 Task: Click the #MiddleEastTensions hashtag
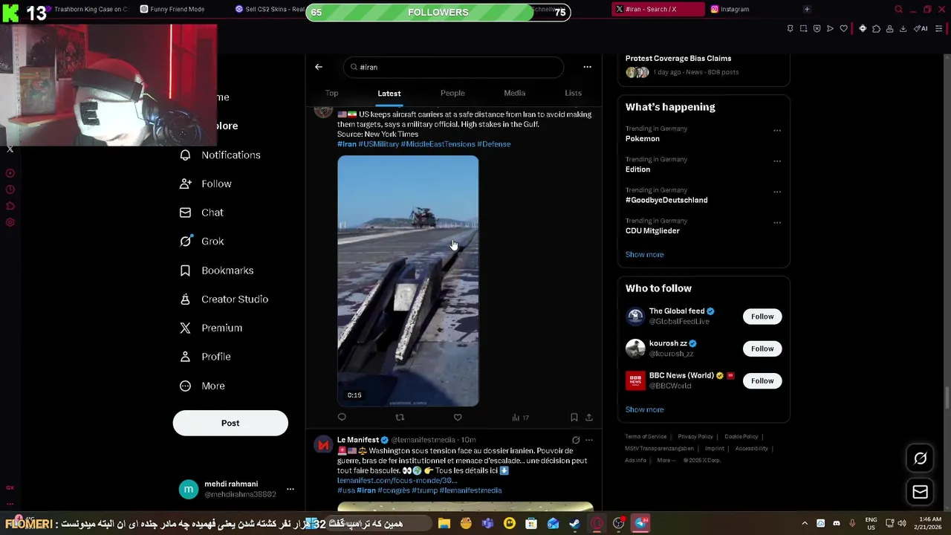click(438, 144)
